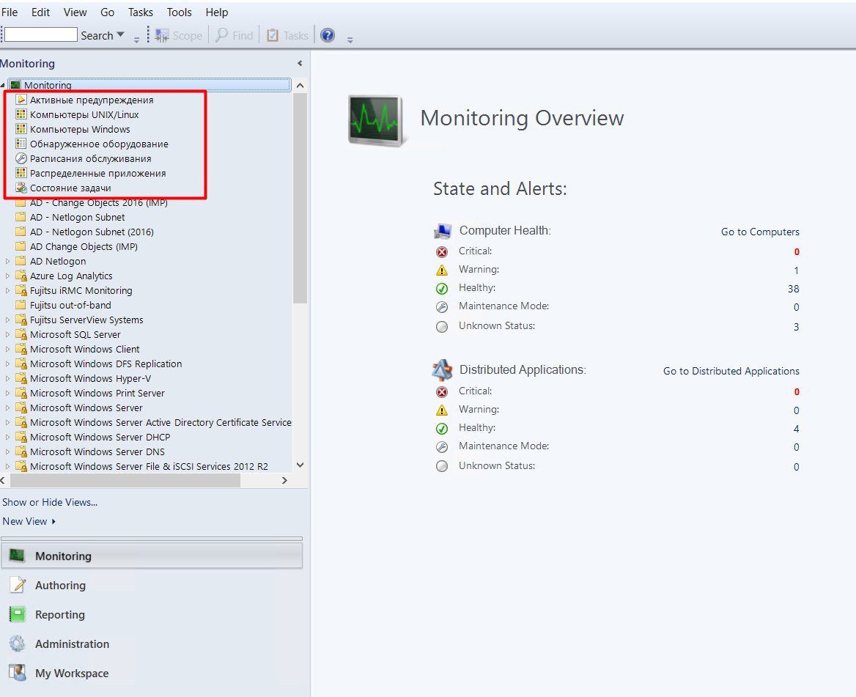Expand the Microsoft SQL Server node

tap(7, 334)
